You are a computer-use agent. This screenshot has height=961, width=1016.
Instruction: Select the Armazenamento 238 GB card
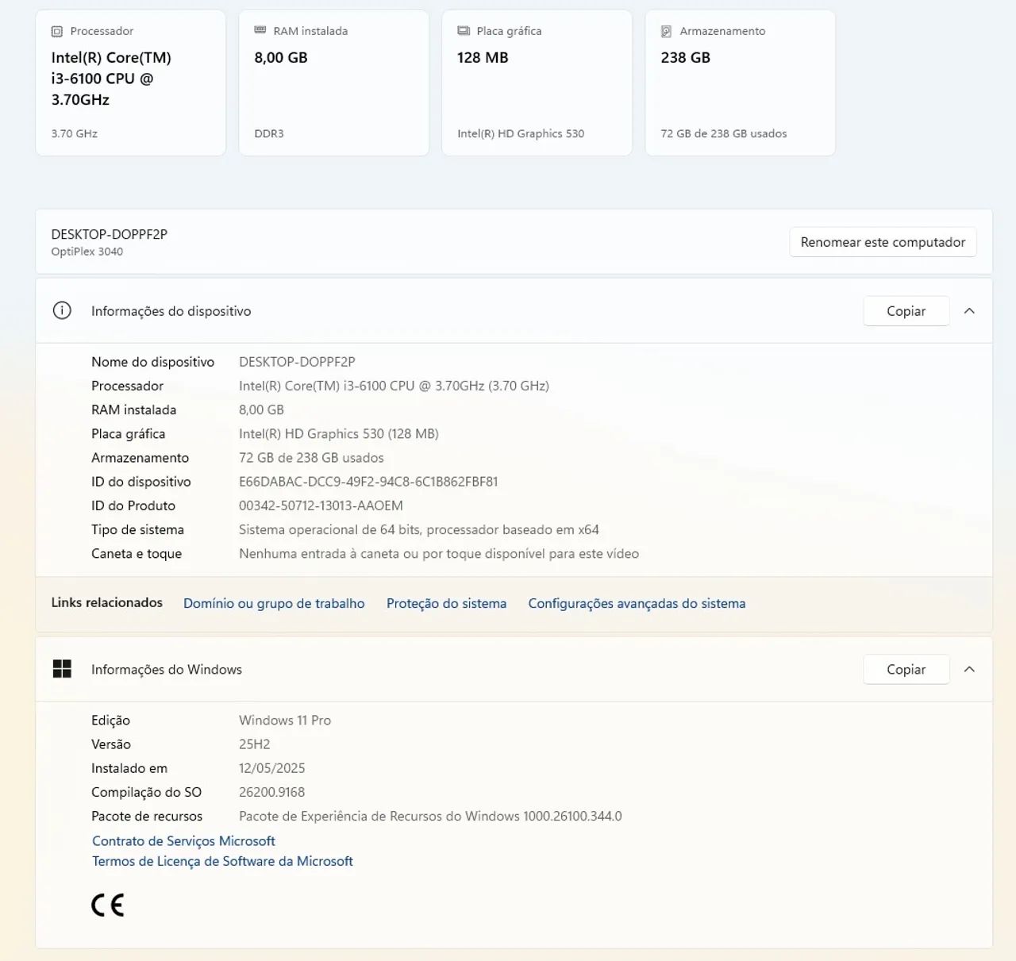(741, 83)
